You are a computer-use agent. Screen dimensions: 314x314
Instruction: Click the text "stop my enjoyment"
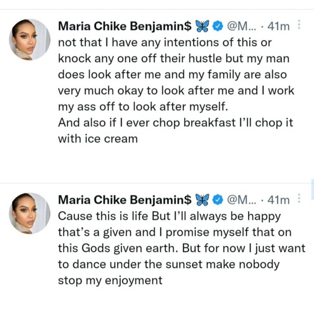click(x=110, y=280)
